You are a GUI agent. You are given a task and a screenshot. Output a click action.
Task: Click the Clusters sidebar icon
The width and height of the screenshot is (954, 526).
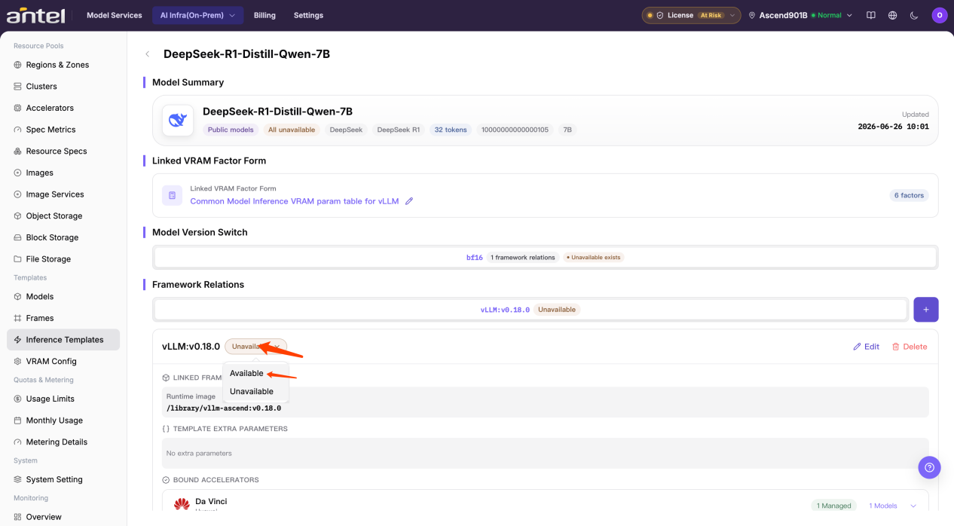18,87
